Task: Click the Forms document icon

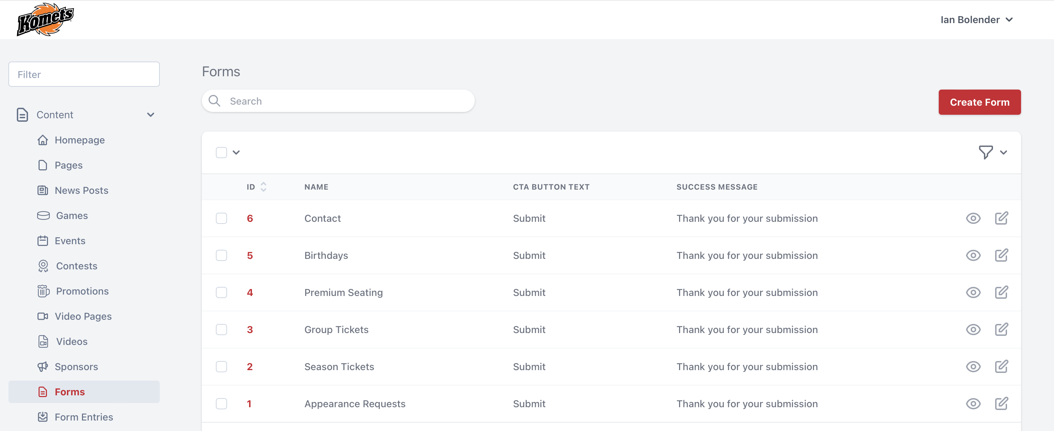Action: tap(42, 392)
